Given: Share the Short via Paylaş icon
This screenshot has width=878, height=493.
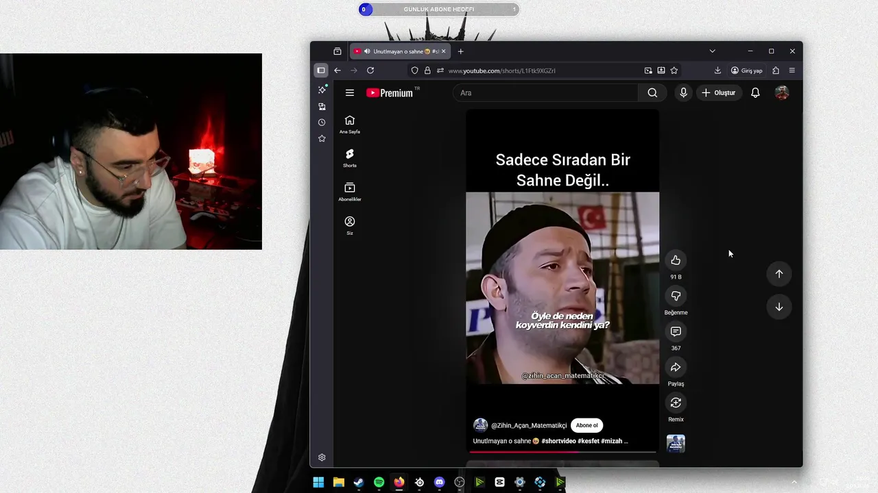Looking at the screenshot, I should point(676,367).
